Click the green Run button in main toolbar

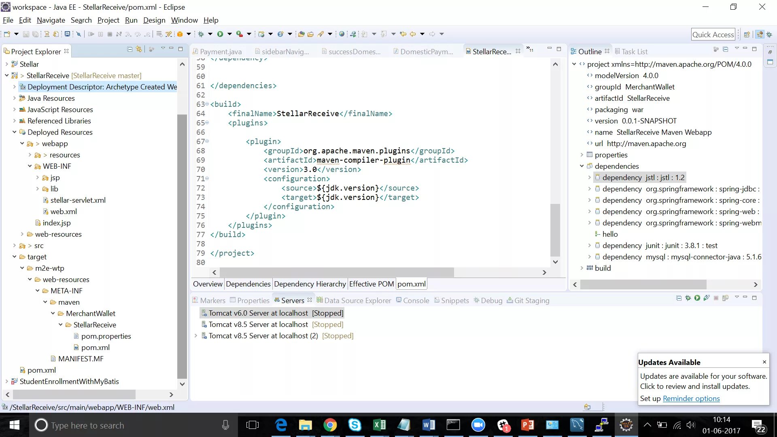click(x=220, y=34)
